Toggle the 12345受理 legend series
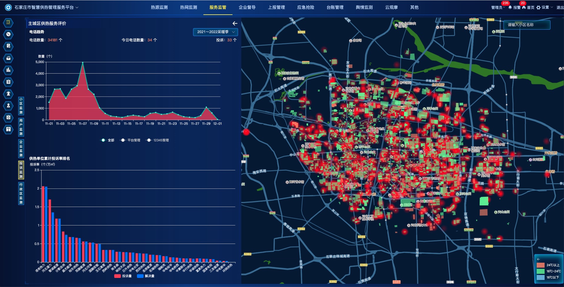 158,140
